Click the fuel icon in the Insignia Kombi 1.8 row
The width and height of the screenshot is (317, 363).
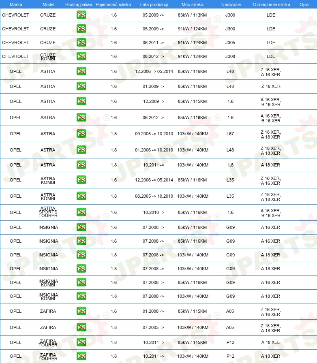tap(81, 296)
